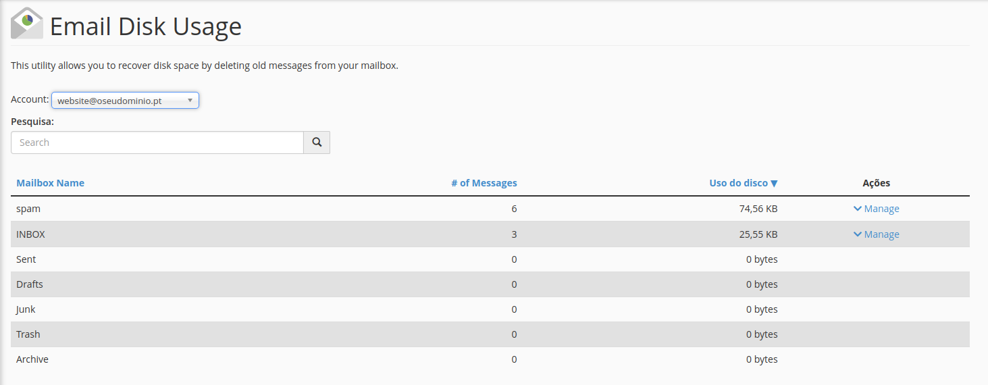Sort table by # of Messages column

point(484,183)
